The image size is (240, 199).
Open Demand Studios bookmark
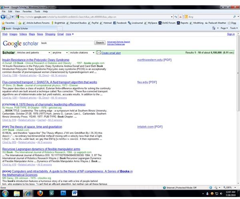pyautogui.click(x=76, y=23)
